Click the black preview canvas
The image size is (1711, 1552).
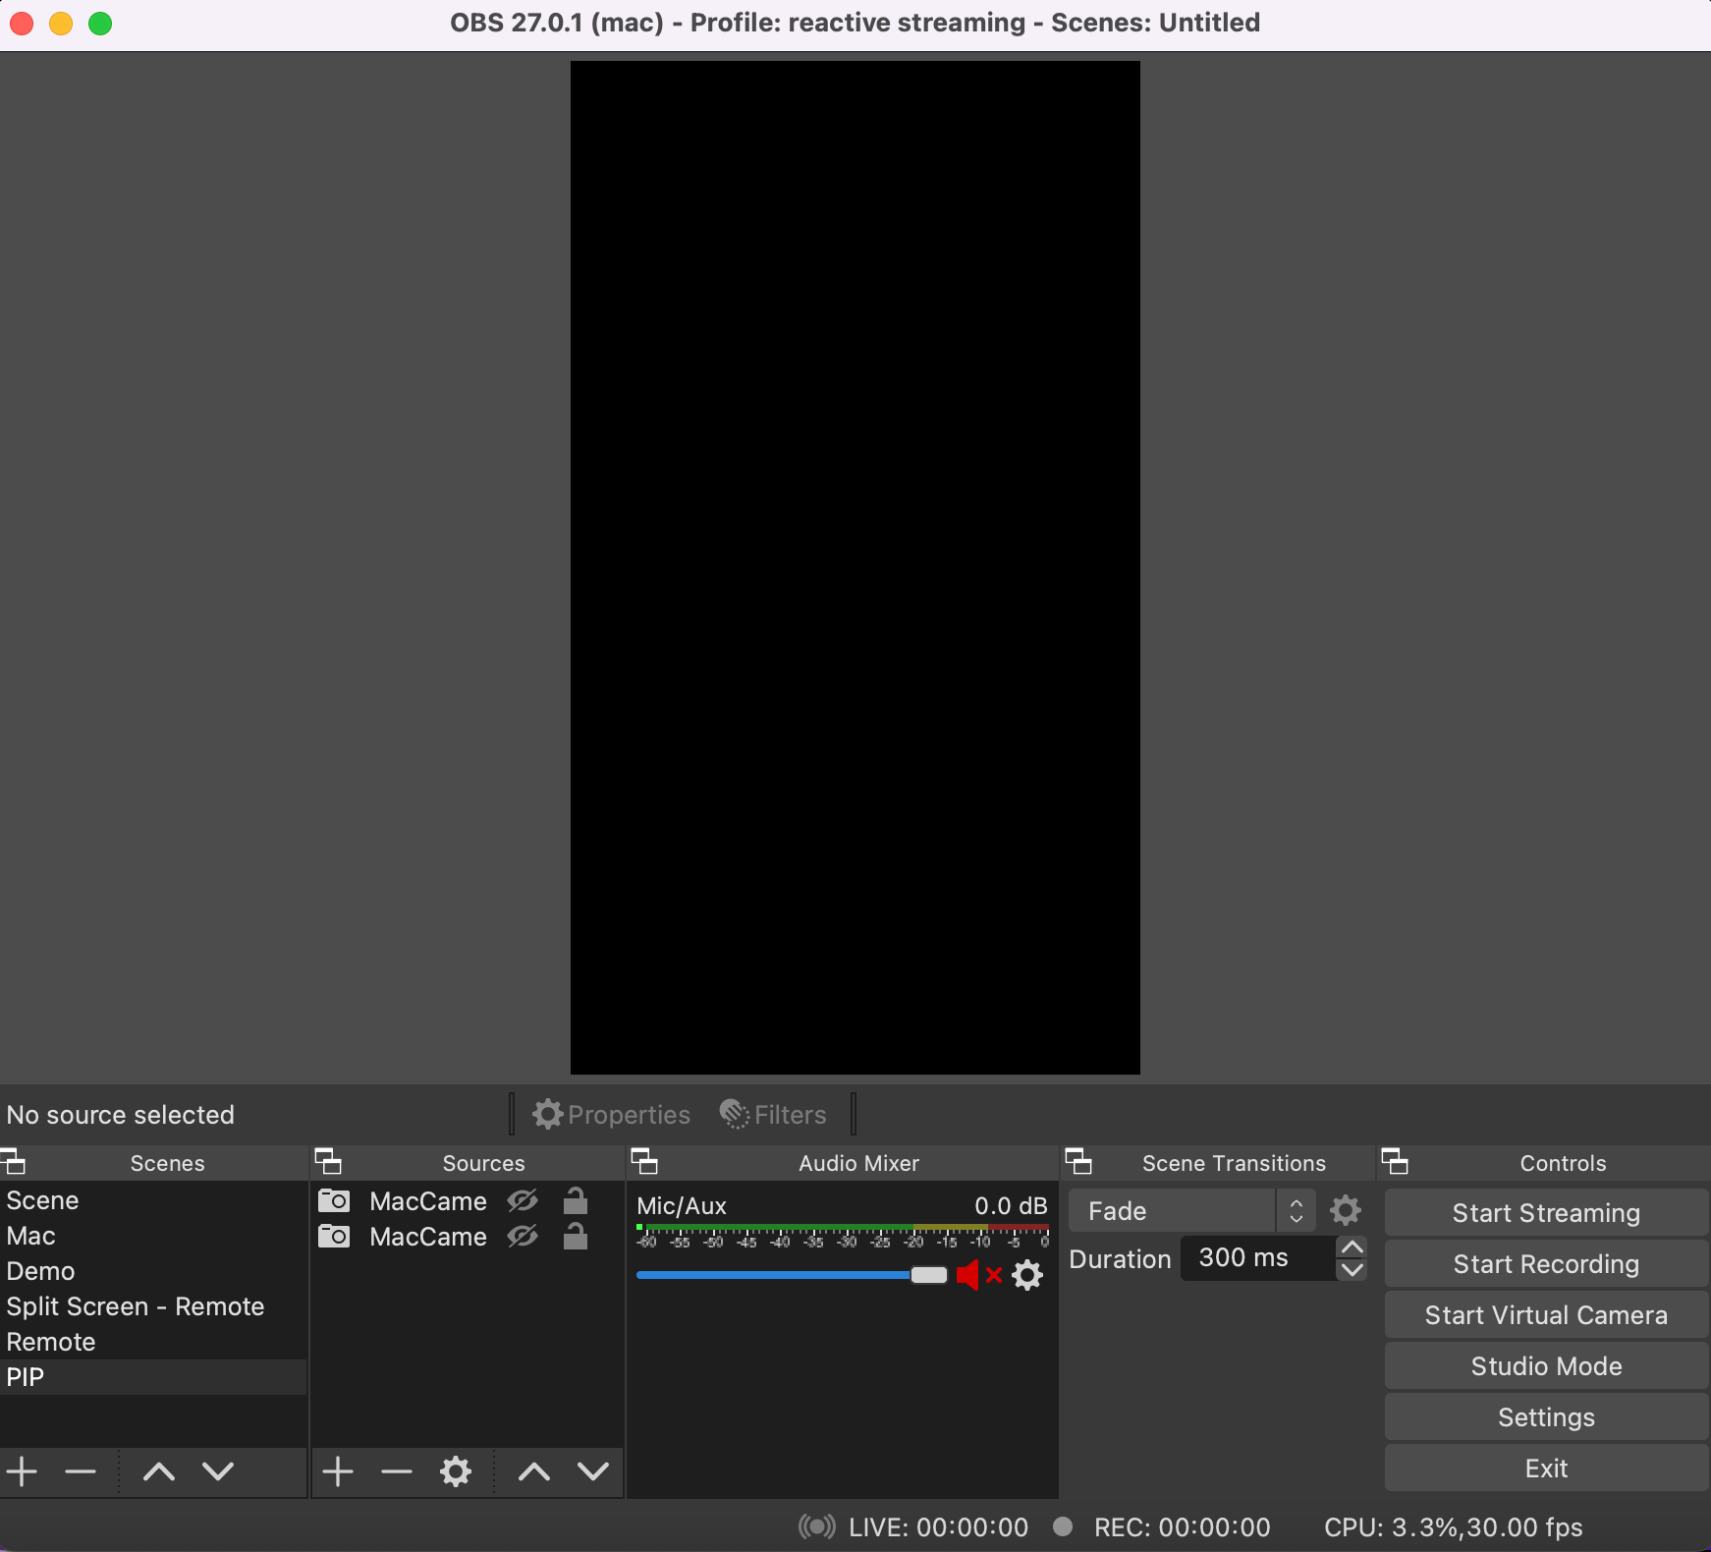[855, 568]
